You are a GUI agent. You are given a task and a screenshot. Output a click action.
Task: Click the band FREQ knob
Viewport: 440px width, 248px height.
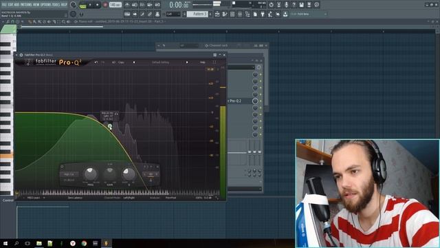click(90, 174)
